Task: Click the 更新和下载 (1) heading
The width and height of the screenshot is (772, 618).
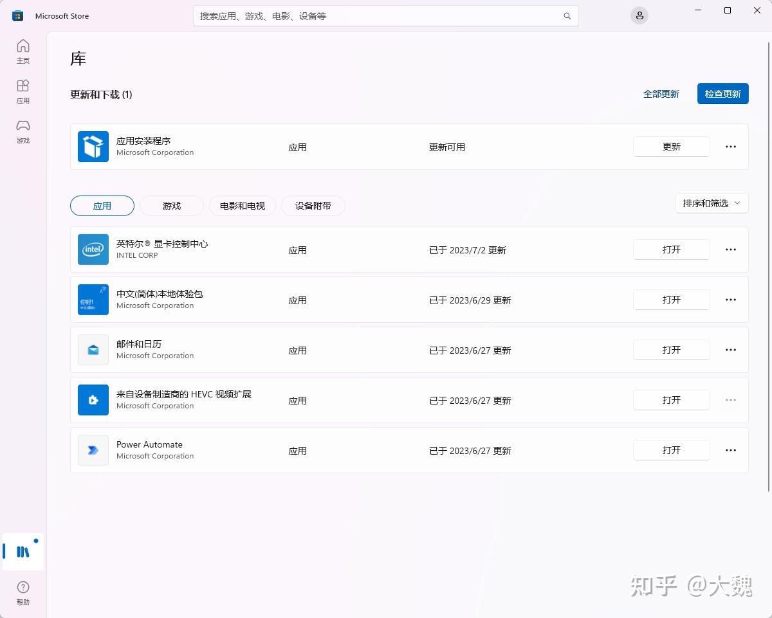Action: point(101,95)
